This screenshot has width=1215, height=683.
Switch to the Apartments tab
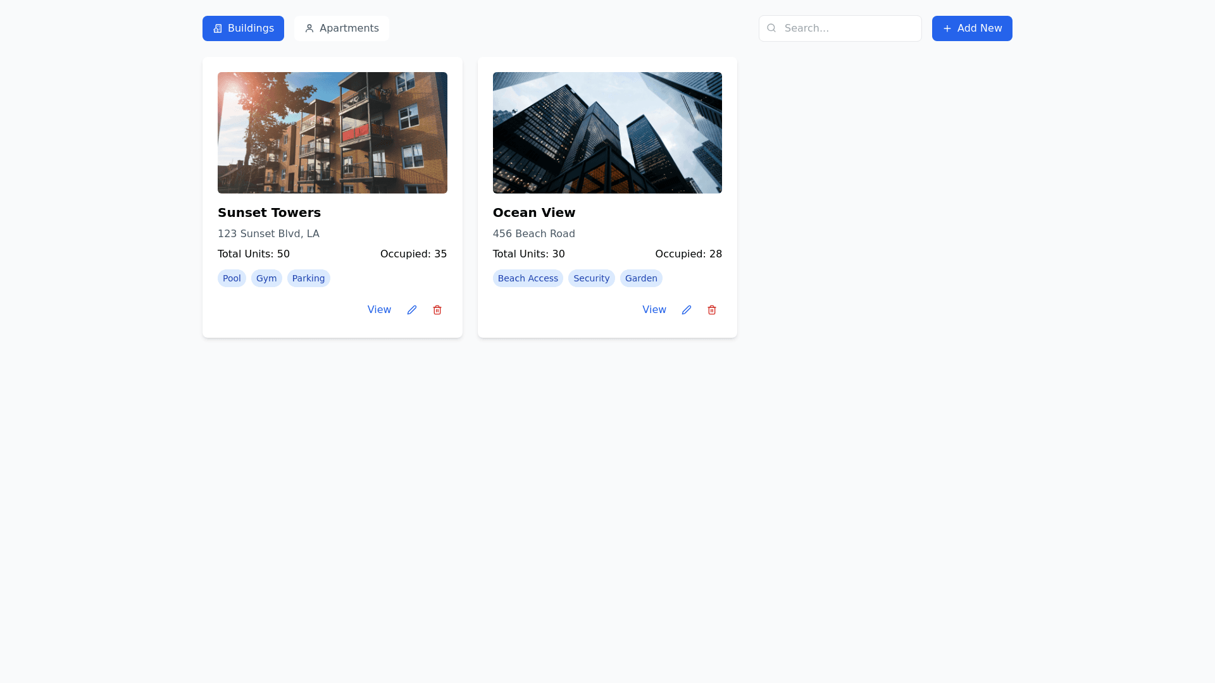point(342,28)
